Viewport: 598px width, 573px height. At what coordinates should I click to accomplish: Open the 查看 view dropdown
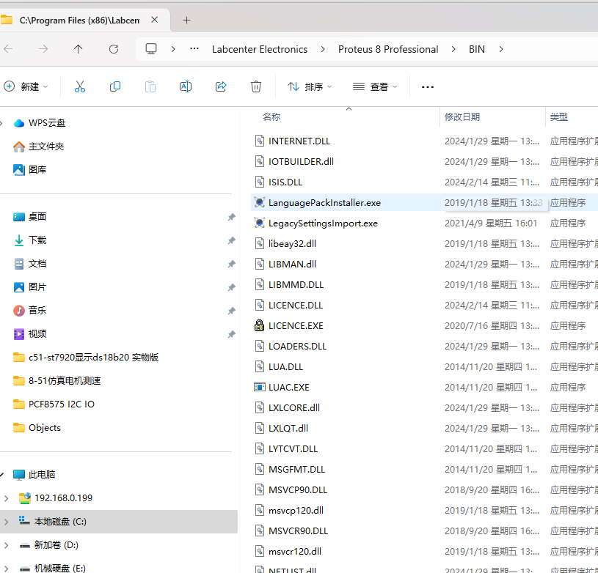[375, 86]
